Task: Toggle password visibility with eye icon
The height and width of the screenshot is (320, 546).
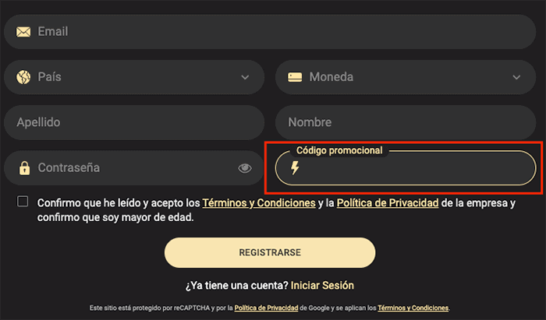Action: pyautogui.click(x=245, y=167)
